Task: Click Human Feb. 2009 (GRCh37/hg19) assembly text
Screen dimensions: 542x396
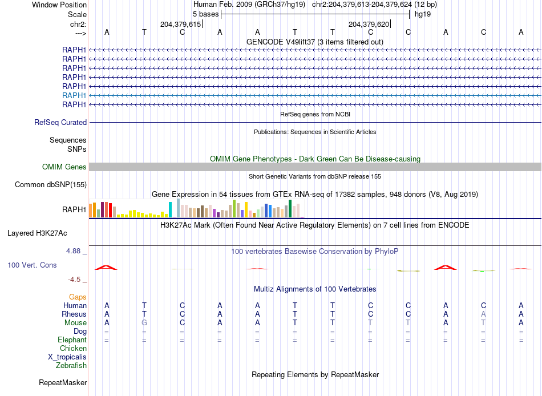Action: tap(249, 5)
